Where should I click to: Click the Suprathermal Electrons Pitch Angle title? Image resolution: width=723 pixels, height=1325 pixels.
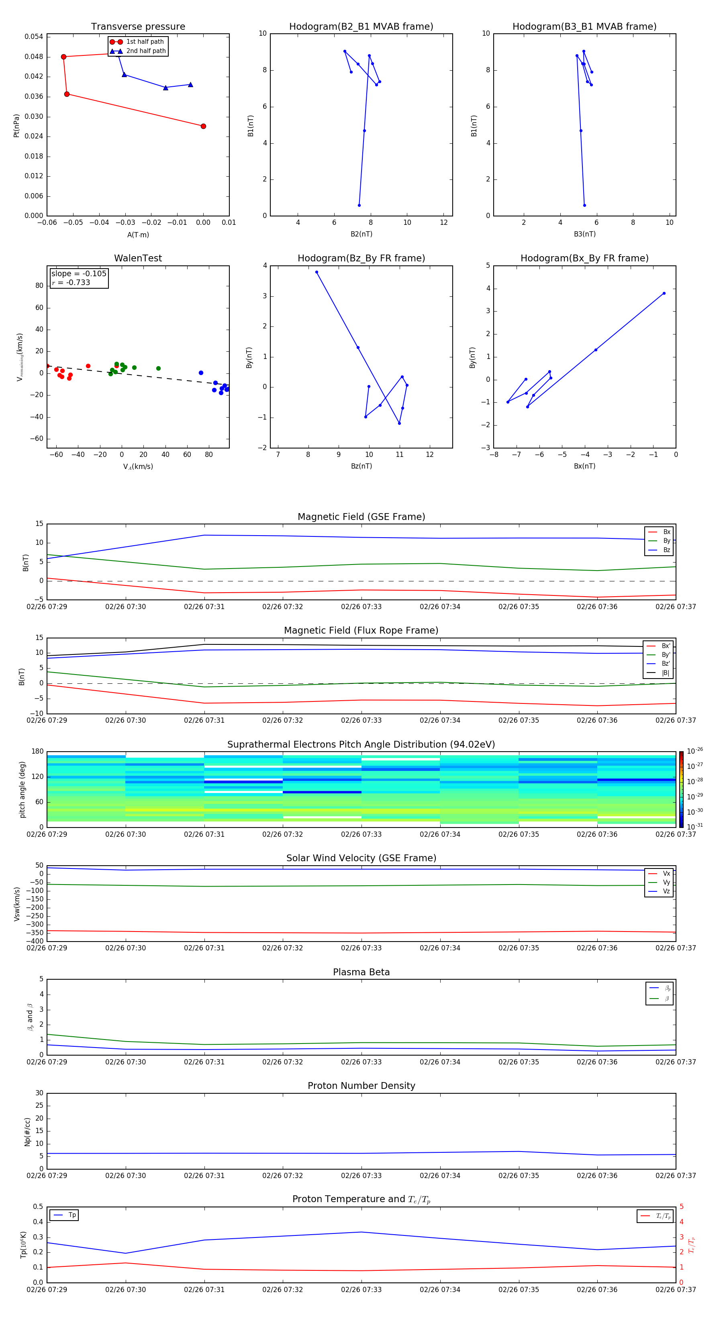pos(361,744)
